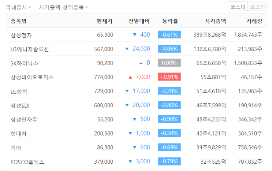Click the market cap 32조525억
Viewport: 272px width, 171px height.
tap(213, 161)
